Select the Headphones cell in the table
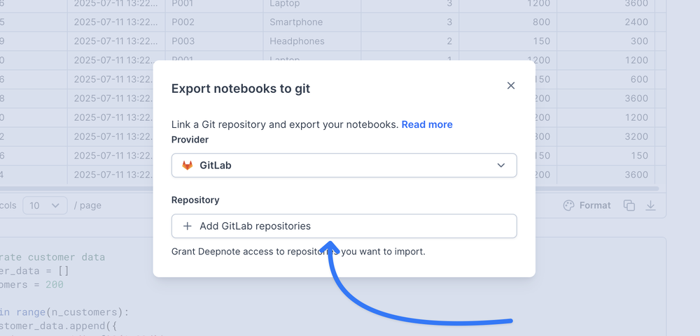700x336 pixels. coord(297,41)
